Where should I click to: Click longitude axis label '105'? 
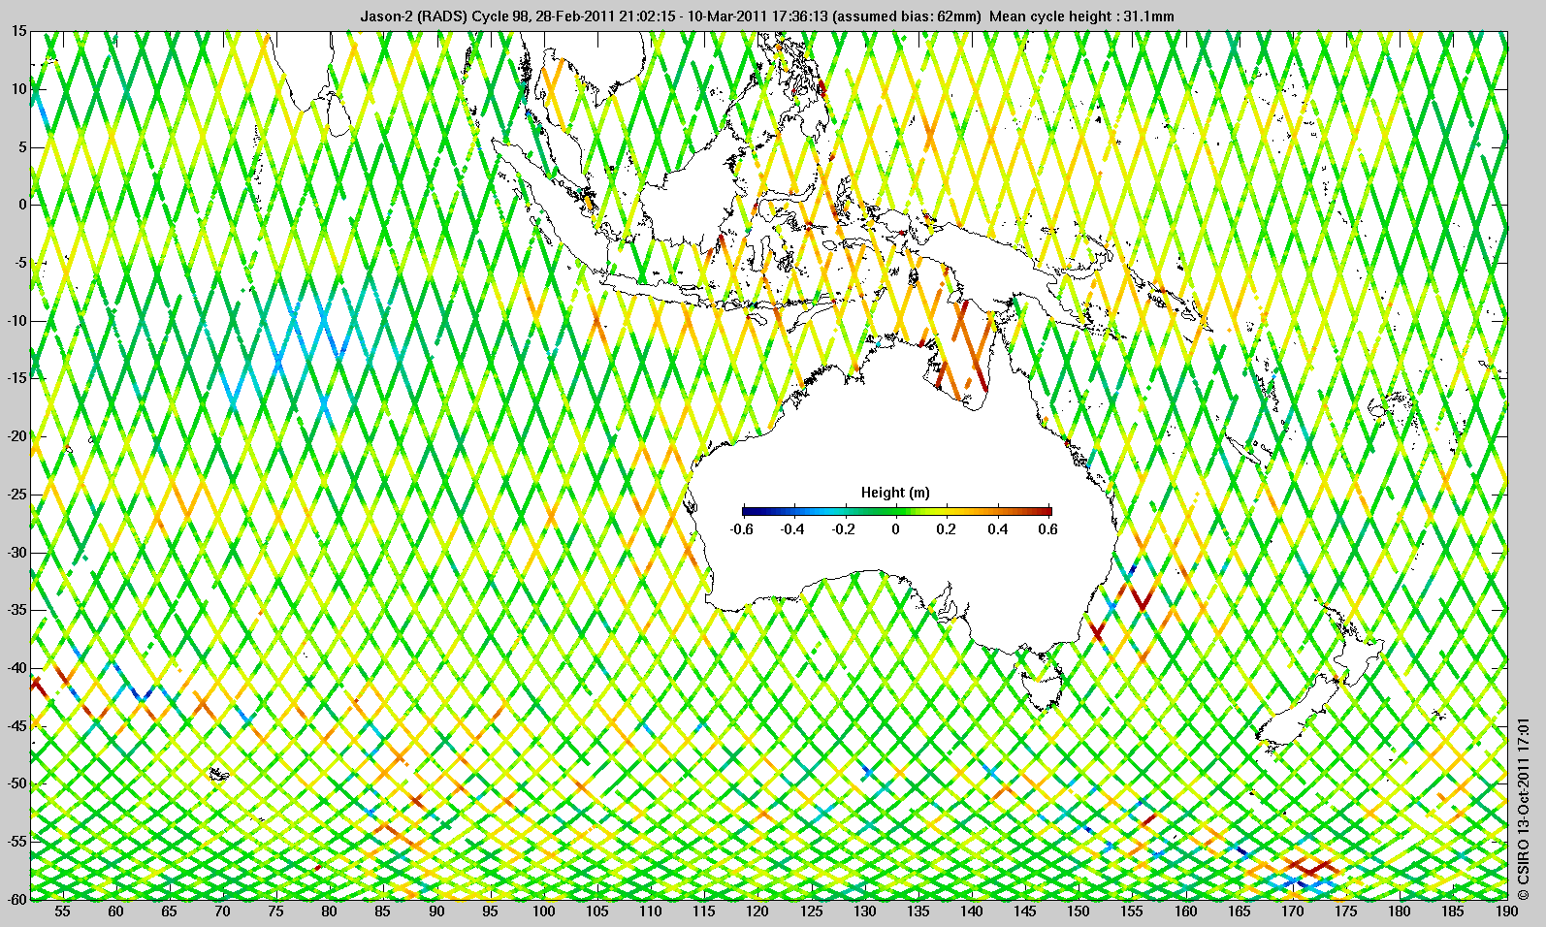(x=597, y=911)
